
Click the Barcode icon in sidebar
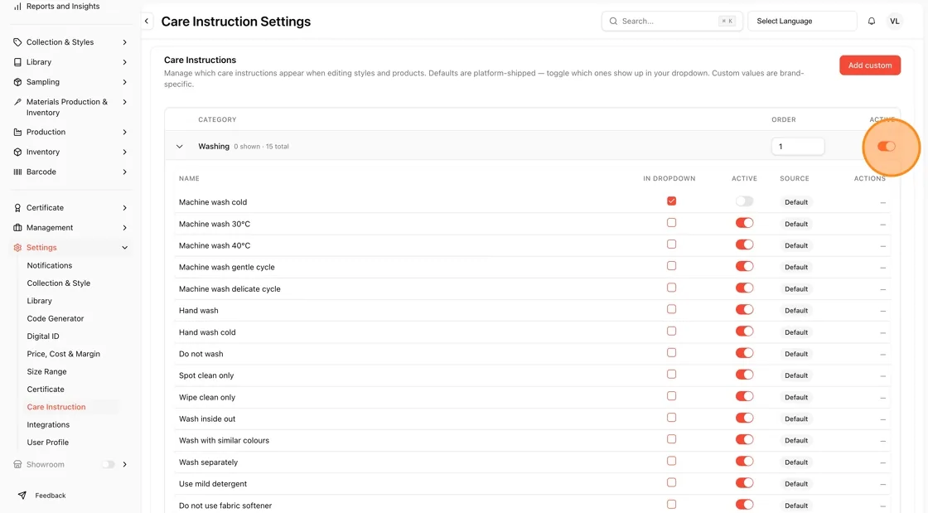point(17,172)
